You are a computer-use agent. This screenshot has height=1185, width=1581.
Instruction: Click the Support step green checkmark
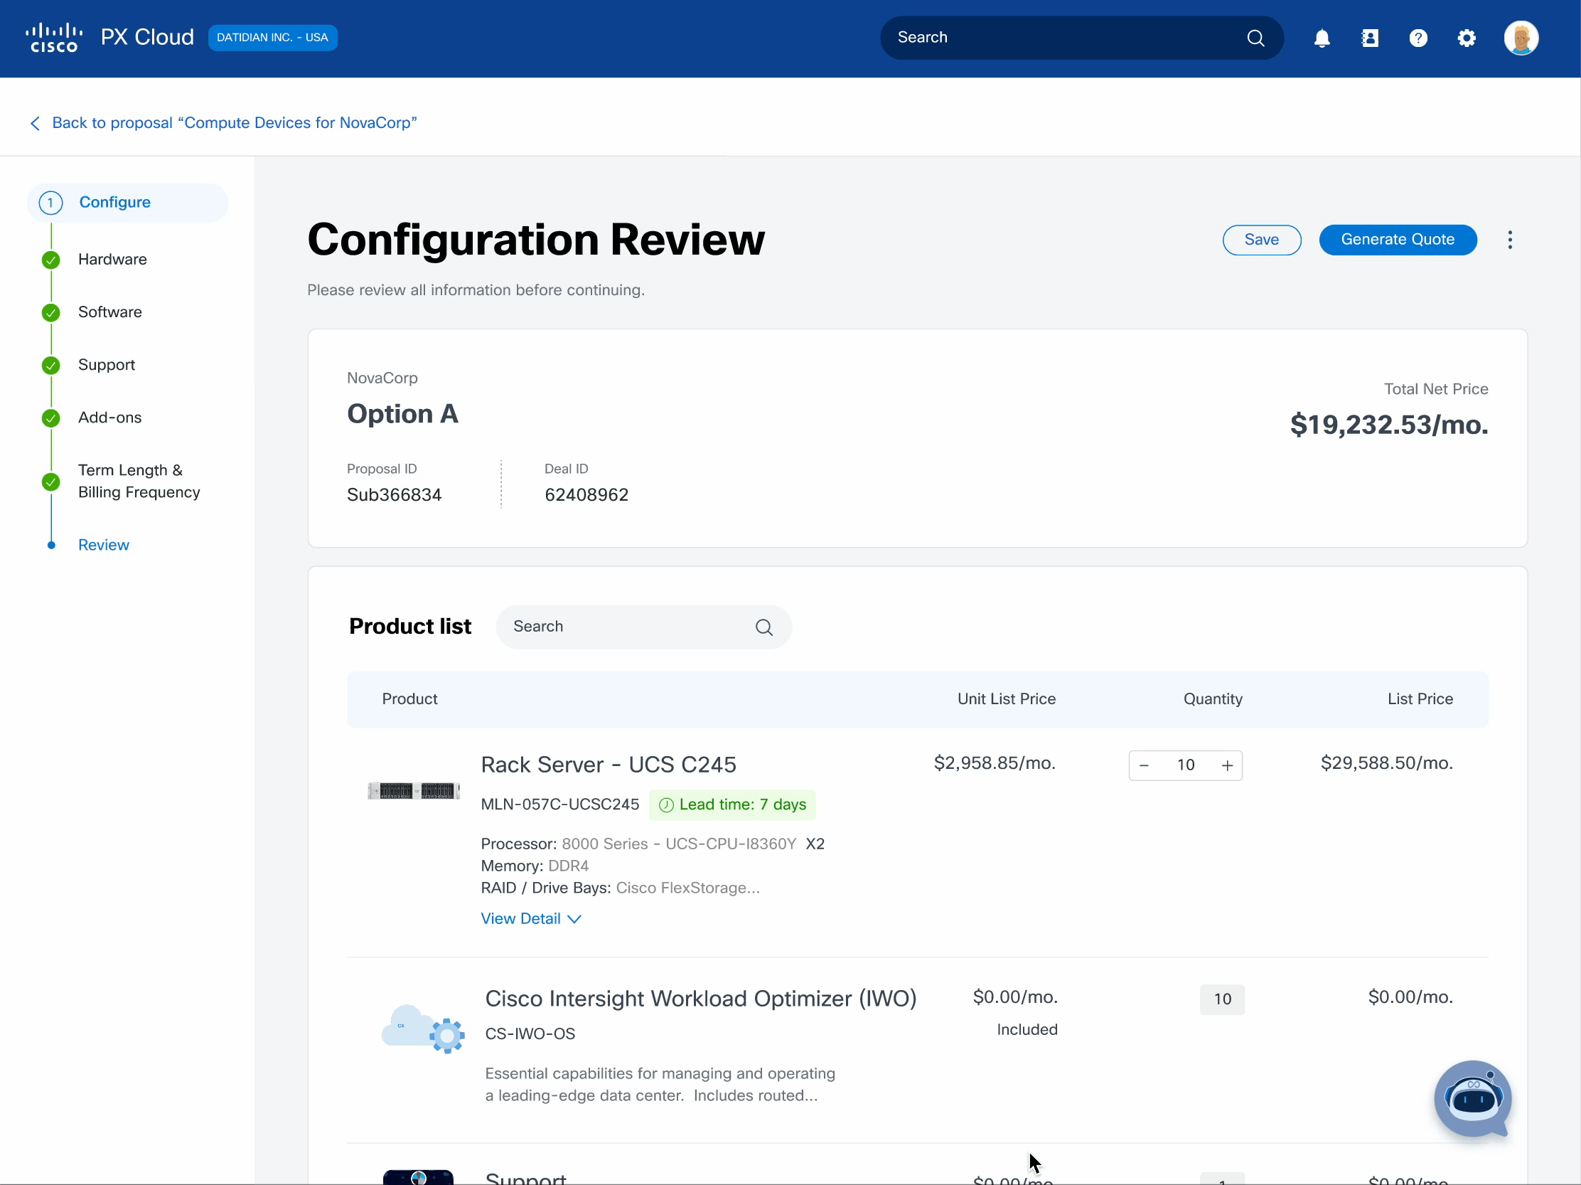pos(50,366)
